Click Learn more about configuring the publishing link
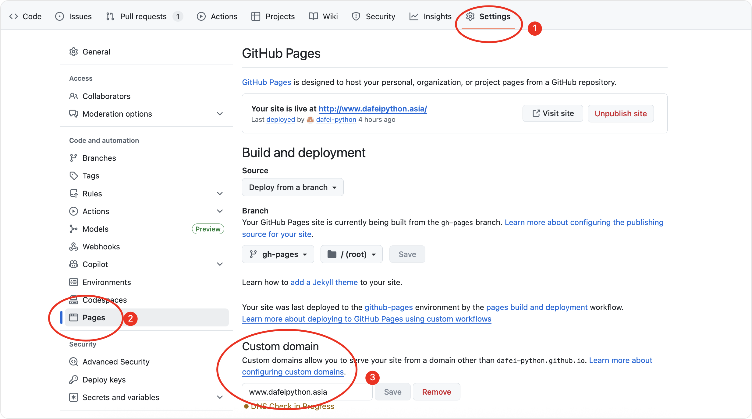Image resolution: width=752 pixels, height=419 pixels. coord(584,222)
